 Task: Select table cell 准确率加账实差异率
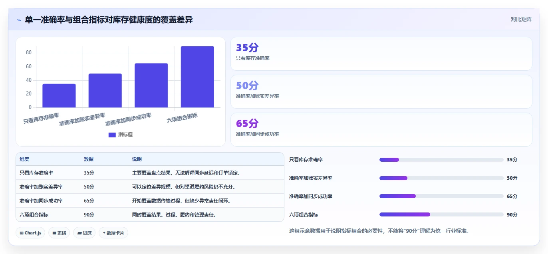pyautogui.click(x=41, y=187)
